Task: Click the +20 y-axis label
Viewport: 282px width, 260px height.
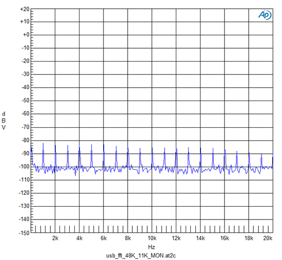Action: pos(25,9)
